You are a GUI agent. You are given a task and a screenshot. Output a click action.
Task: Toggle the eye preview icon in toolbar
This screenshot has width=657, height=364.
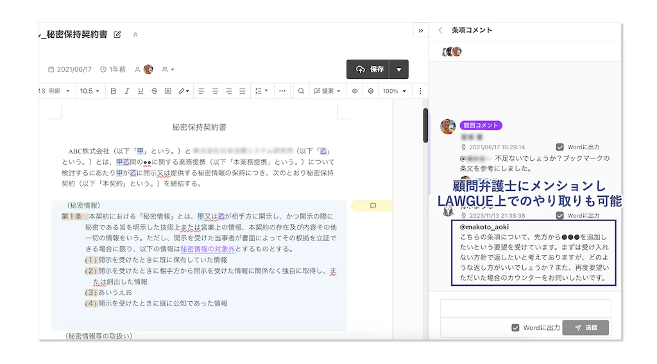354,91
